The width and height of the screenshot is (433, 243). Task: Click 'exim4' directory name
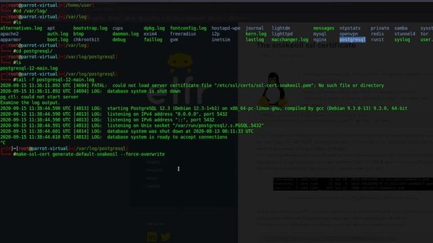(x=150, y=34)
